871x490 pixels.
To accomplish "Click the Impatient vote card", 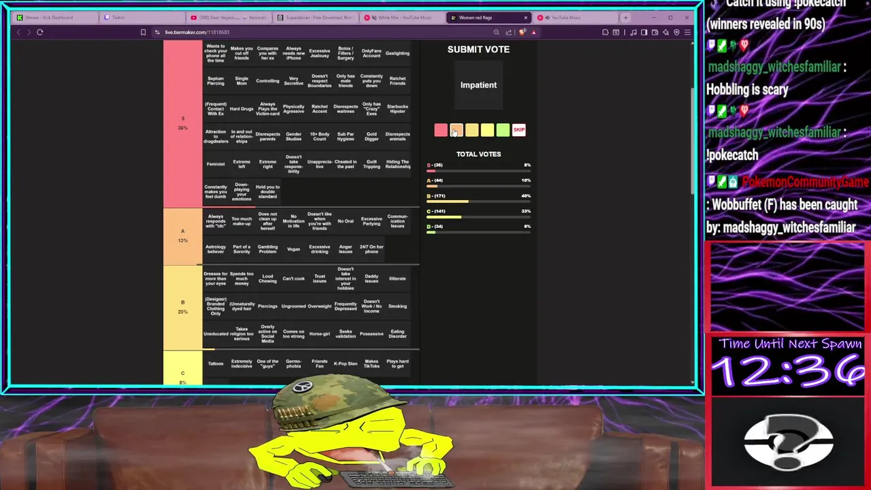I will [x=478, y=85].
